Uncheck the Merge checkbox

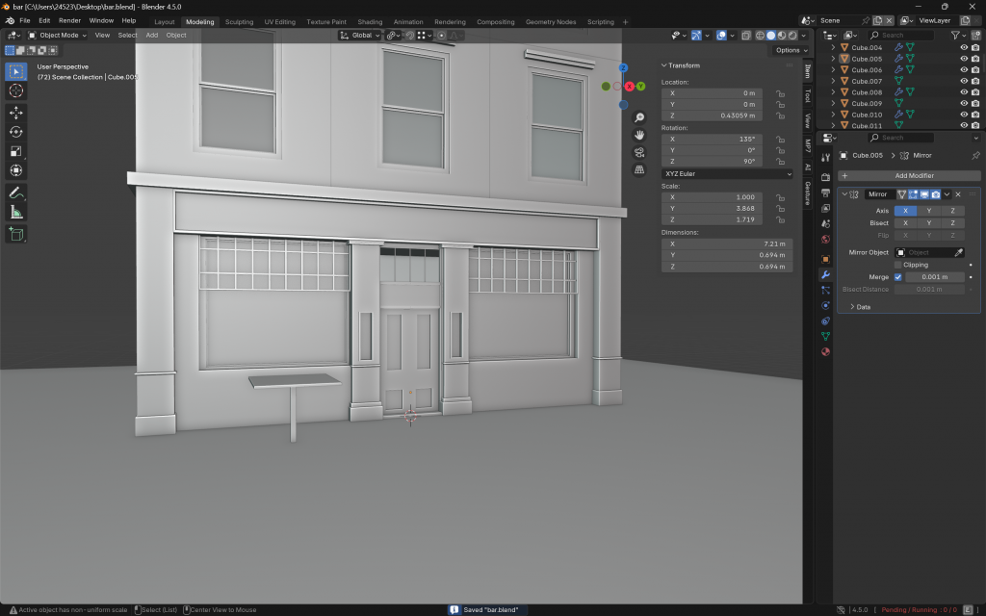[x=898, y=277]
